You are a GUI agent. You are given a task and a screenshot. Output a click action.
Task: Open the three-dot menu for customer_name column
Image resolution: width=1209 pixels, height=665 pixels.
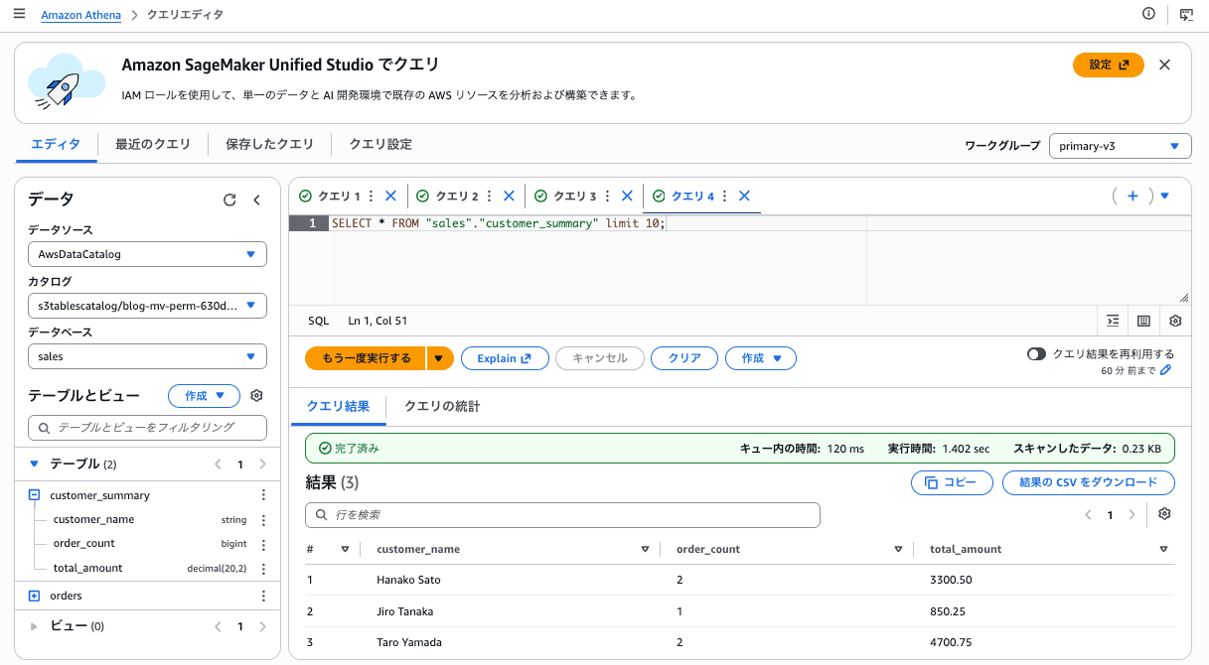click(x=263, y=519)
